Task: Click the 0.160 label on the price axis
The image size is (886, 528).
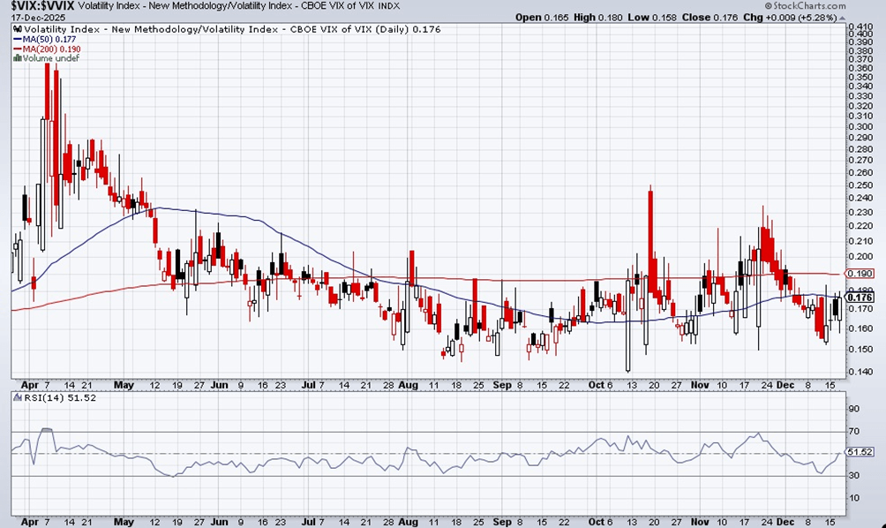Action: coord(861,328)
